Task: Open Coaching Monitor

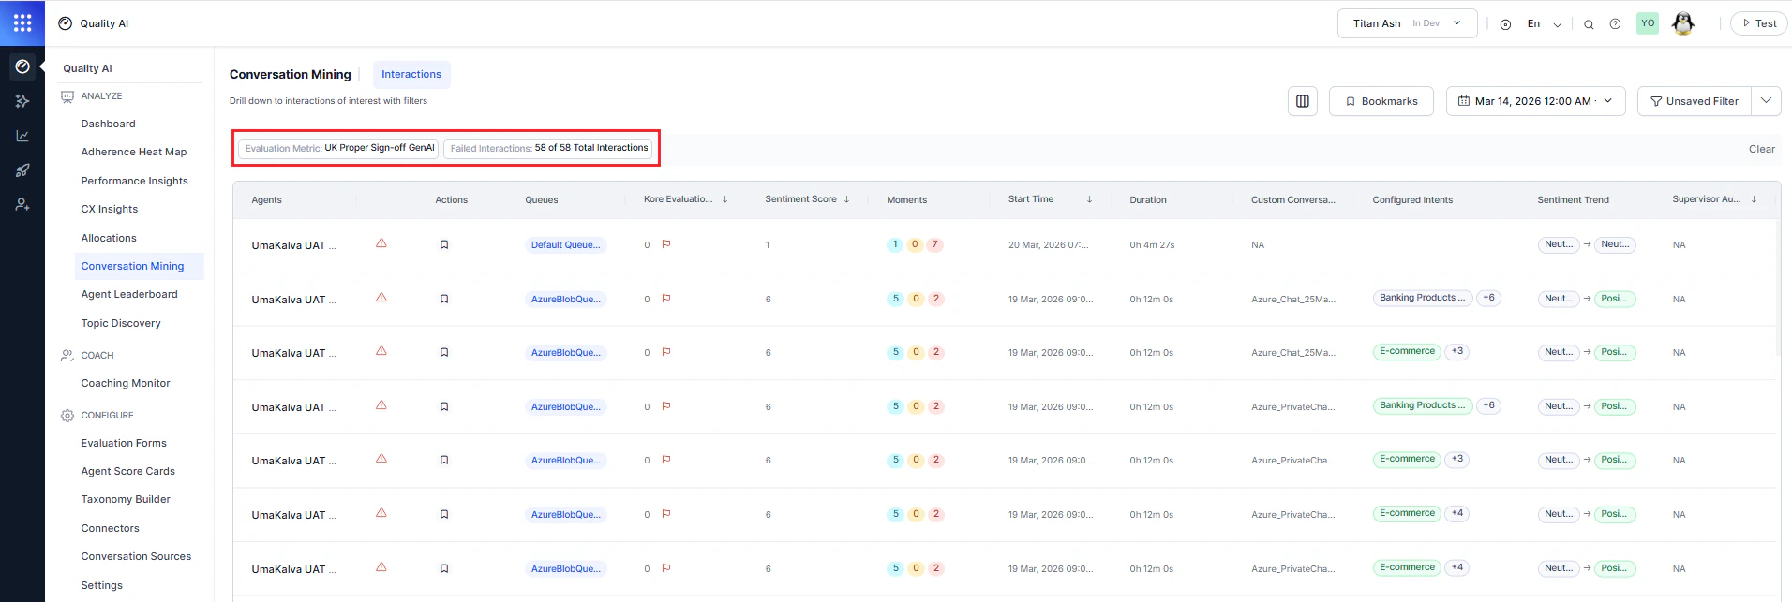Action: pos(126,383)
